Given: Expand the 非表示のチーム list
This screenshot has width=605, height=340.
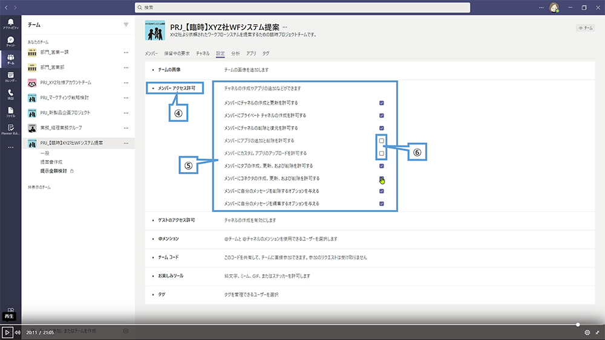Looking at the screenshot, I should [x=39, y=188].
